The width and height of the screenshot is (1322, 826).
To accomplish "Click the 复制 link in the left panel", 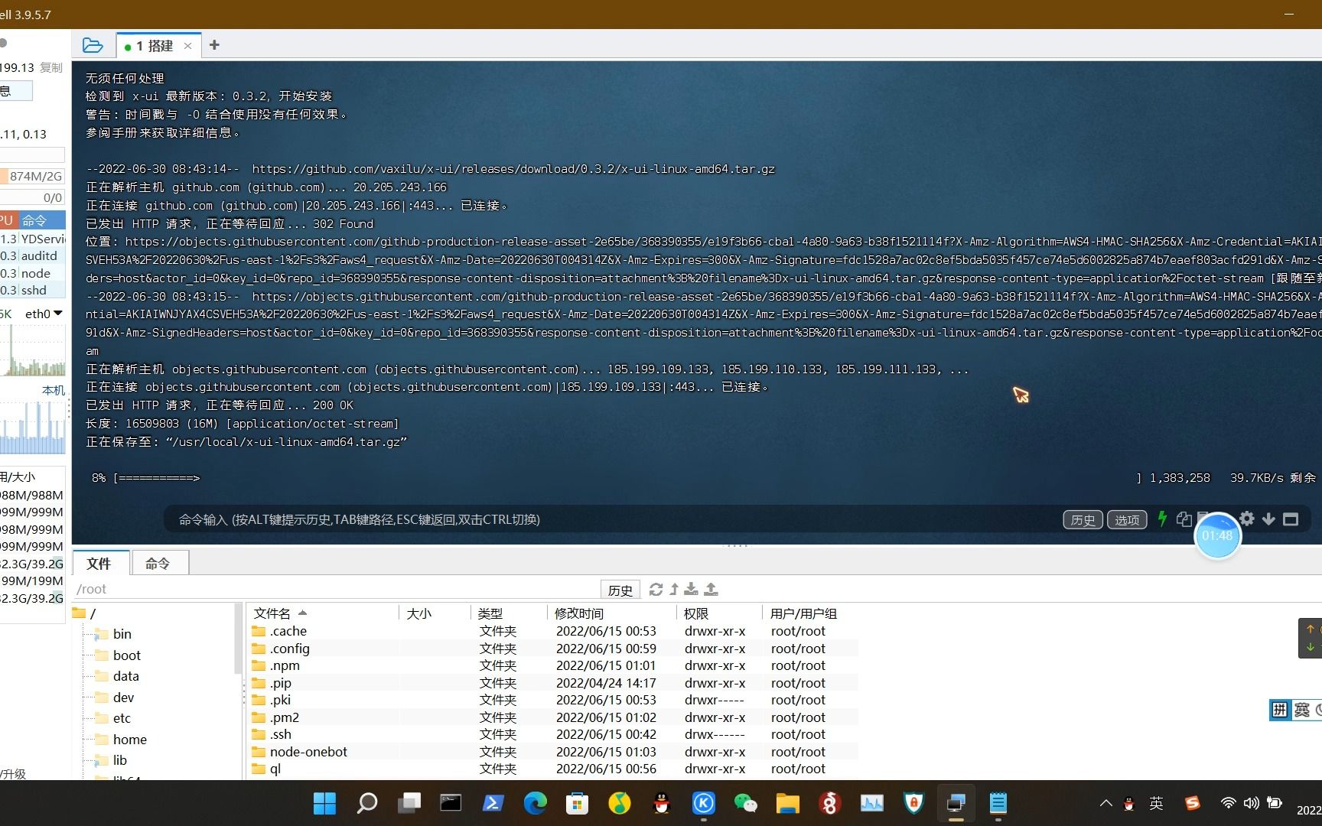I will tap(50, 67).
